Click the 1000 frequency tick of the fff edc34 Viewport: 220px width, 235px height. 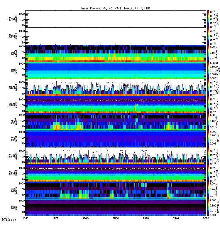click(x=22, y=151)
